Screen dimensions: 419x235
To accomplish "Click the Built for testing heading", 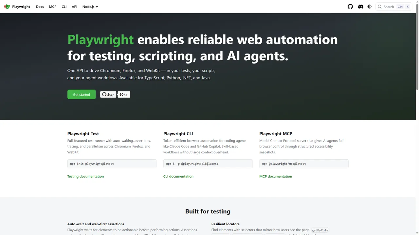I will [208, 211].
